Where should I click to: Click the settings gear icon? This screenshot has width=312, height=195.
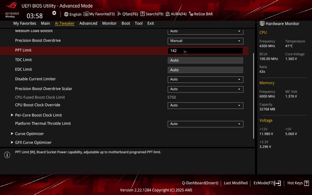(x=54, y=13)
